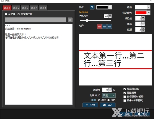The height and width of the screenshot is (119, 154).
Task: Open 动画 HUD 淡出 dropdown
Action: click(109, 95)
